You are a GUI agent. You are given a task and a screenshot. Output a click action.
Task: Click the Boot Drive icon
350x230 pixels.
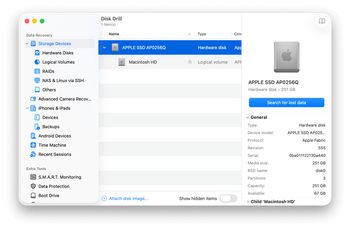point(33,195)
